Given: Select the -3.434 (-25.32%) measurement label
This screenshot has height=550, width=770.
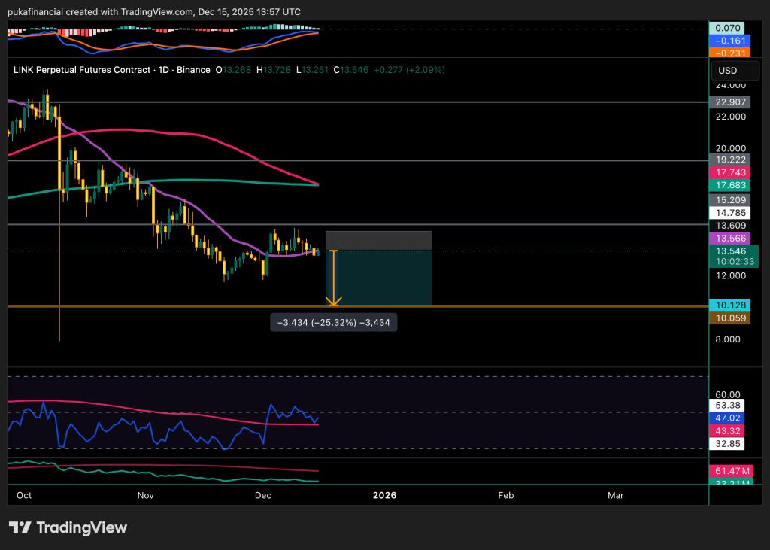Looking at the screenshot, I should [x=334, y=322].
